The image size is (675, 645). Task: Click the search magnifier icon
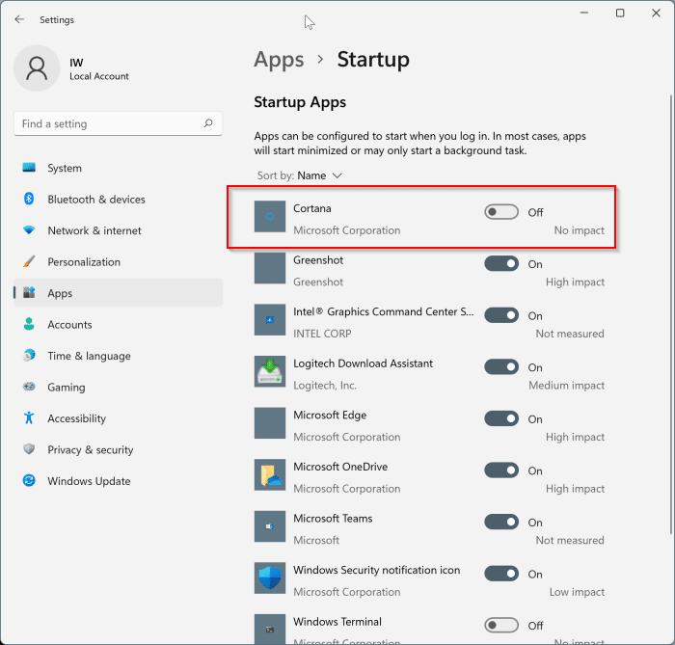[x=208, y=123]
